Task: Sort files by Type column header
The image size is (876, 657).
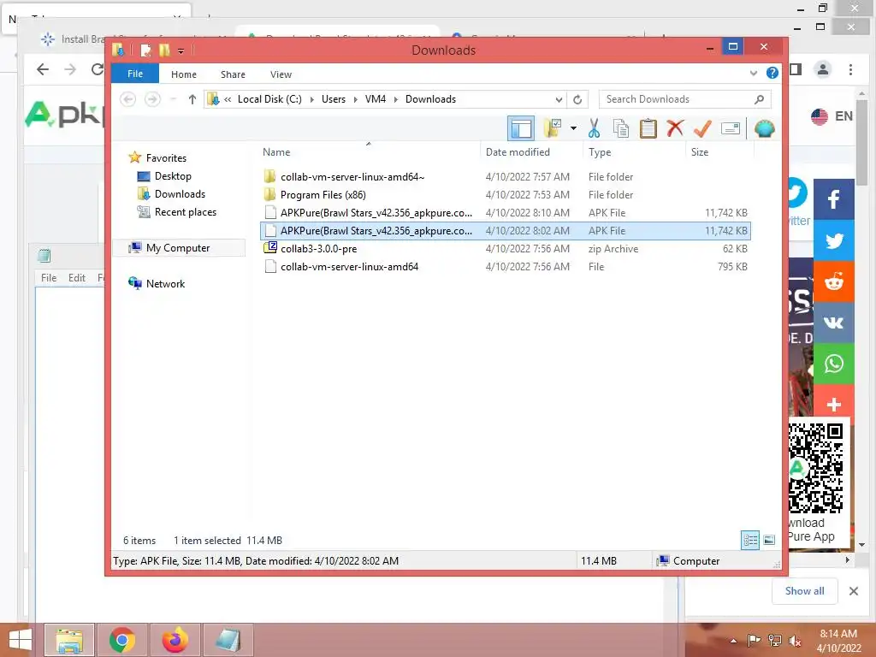Action: 600,152
